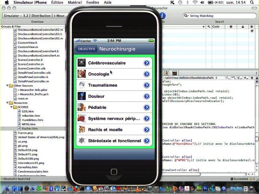Open search magnifier dropdown in Xcode
Screen dimensions: 259x194
186,16
